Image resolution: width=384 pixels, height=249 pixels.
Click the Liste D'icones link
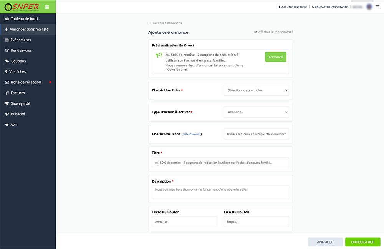click(x=192, y=134)
